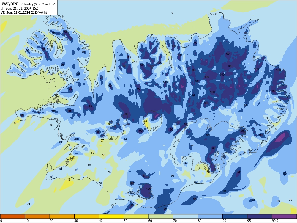Select the 80–90 blue legend swatch

[210, 216]
